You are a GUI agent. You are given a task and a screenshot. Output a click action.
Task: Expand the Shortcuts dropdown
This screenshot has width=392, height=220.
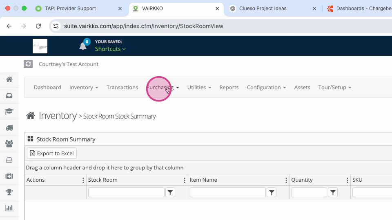point(110,49)
